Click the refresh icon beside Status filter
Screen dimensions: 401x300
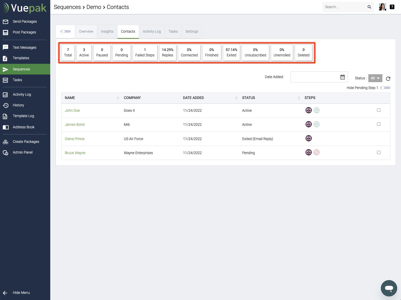(388, 79)
